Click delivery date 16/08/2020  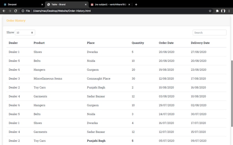click(x=198, y=87)
